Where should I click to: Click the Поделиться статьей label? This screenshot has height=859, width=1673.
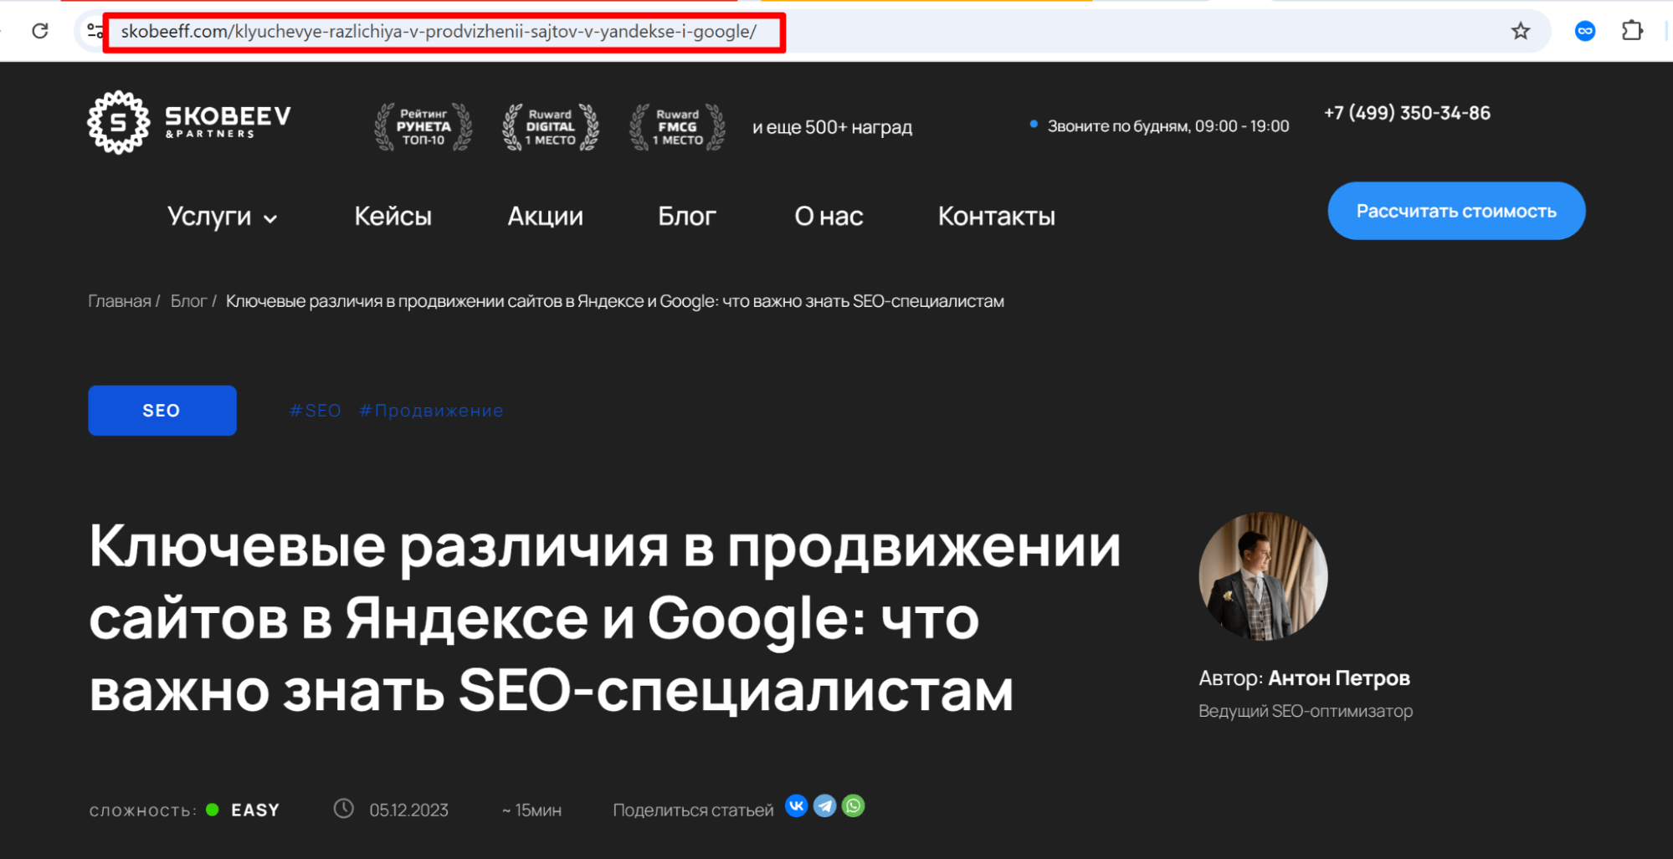[x=693, y=810]
